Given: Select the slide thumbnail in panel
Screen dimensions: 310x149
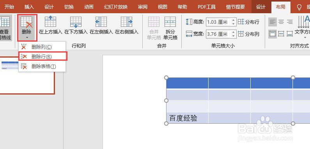Looking at the screenshot, I should [x=27, y=75].
